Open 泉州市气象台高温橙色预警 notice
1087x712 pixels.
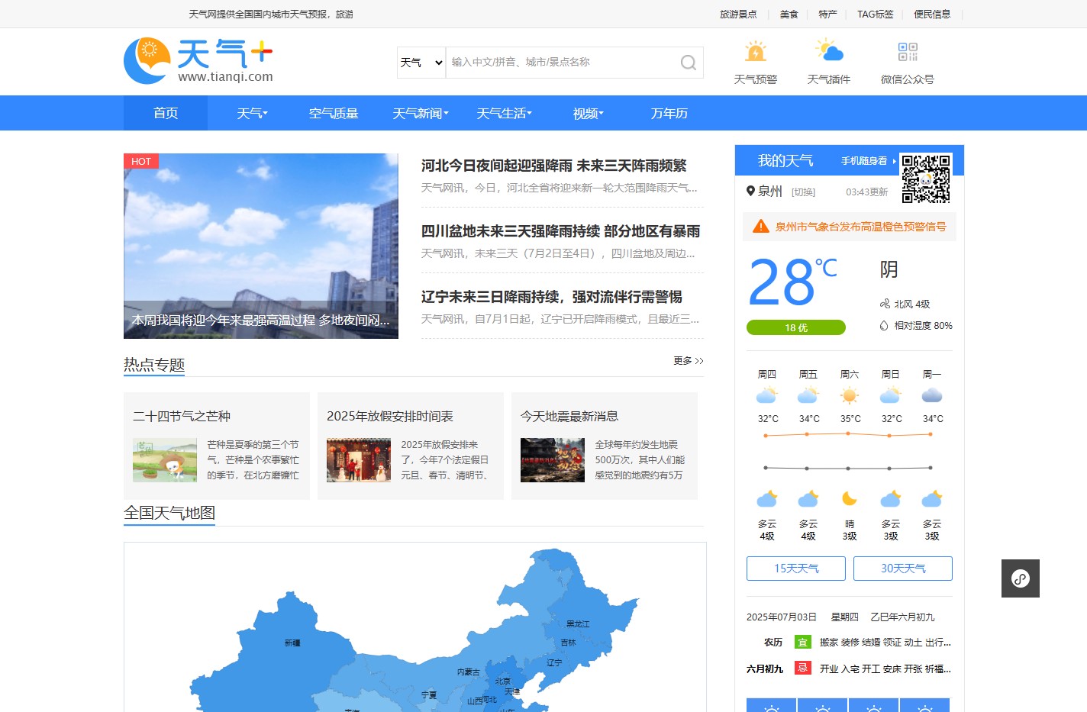point(860,227)
